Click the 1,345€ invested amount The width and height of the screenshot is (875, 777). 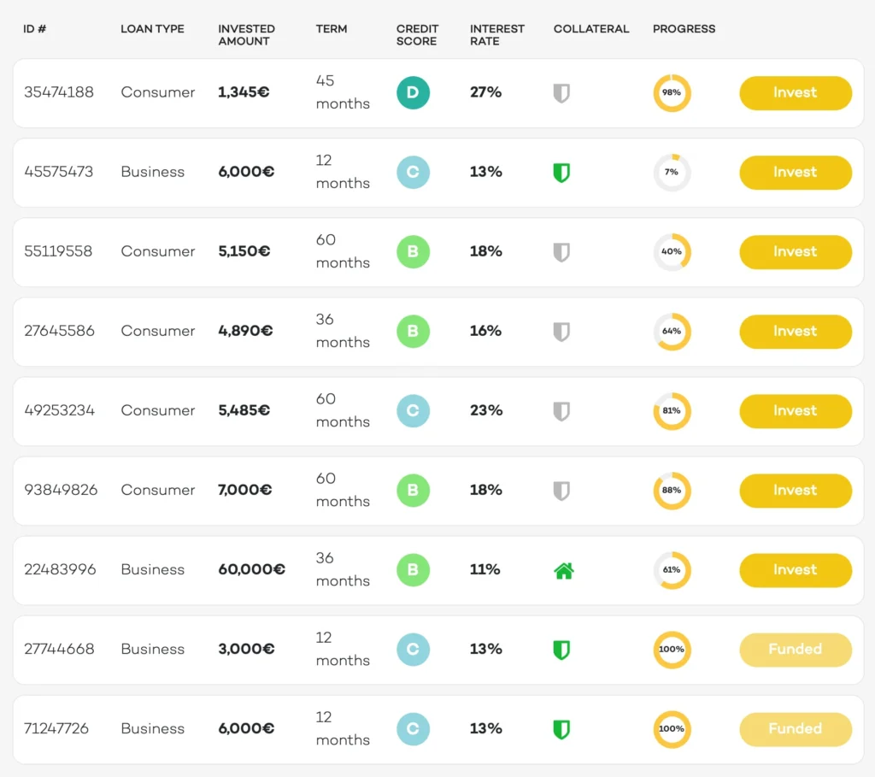pyautogui.click(x=244, y=92)
